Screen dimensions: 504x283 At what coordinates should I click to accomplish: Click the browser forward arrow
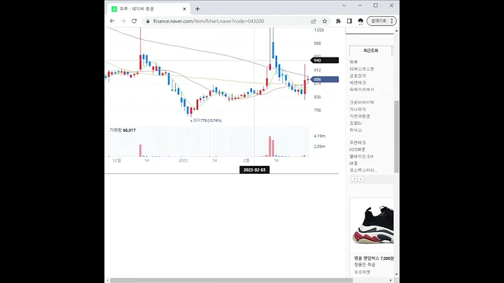[x=123, y=21]
